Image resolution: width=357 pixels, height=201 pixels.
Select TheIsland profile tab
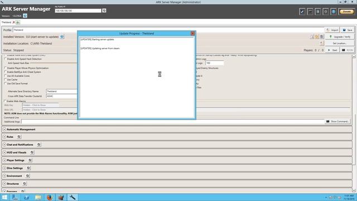(6, 22)
